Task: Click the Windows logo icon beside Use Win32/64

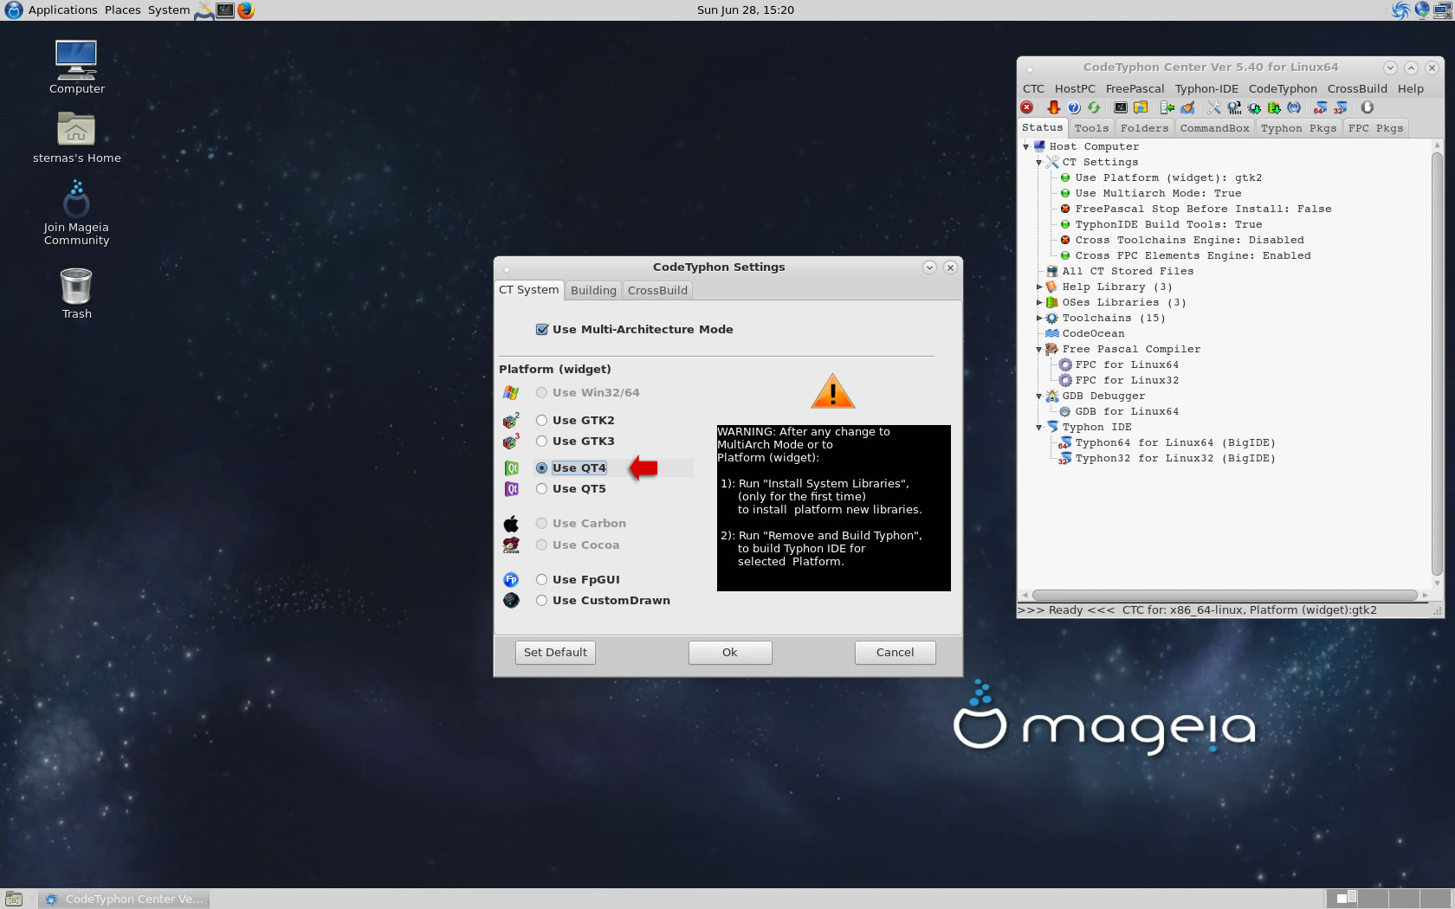Action: click(x=511, y=392)
